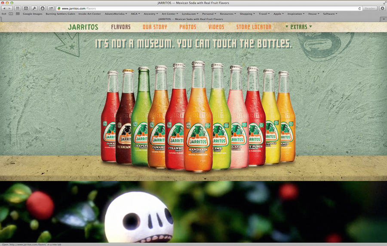This screenshot has width=387, height=246.
Task: Select the Mexican Cola bottle
Action: (125, 116)
